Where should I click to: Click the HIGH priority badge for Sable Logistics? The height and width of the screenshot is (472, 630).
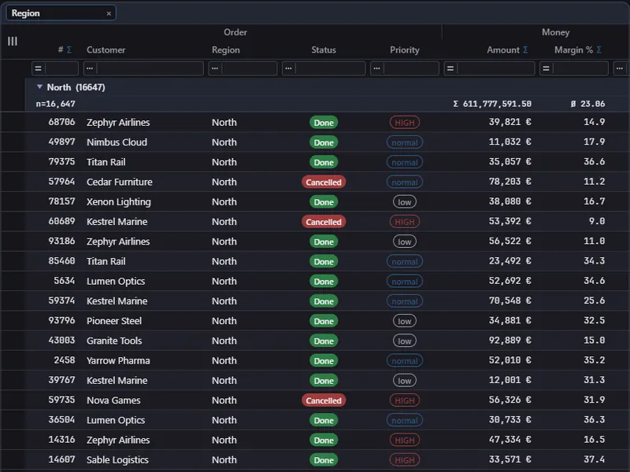click(x=405, y=460)
